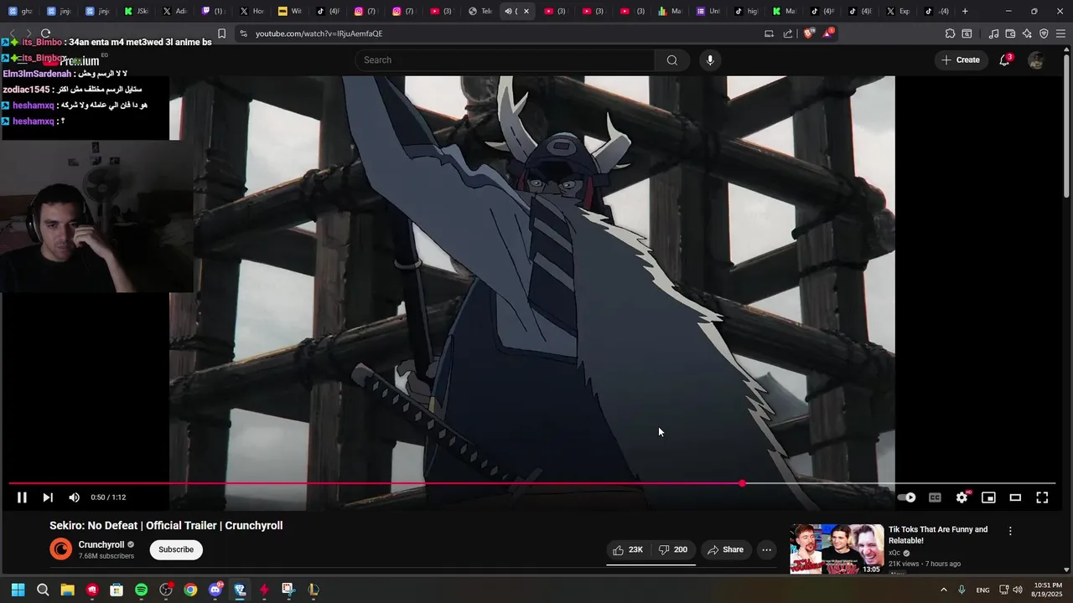The width and height of the screenshot is (1073, 603).
Task: Switch to the TikTok 'hig' tab
Action: tap(746, 11)
